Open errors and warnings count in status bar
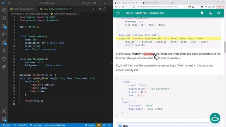The image size is (226, 127). tap(23, 125)
